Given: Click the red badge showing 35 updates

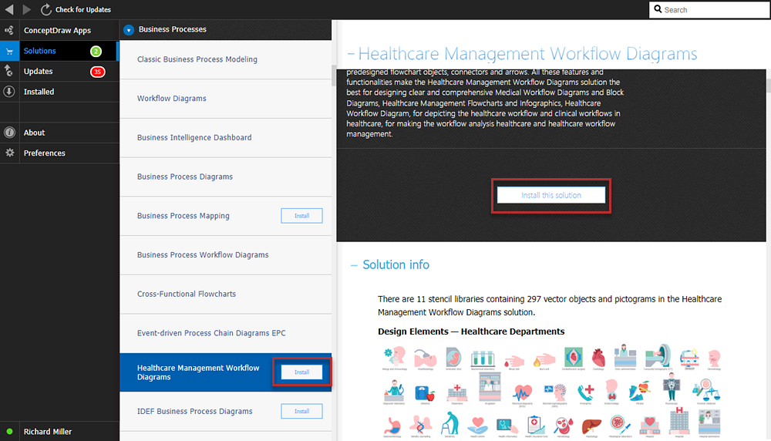Looking at the screenshot, I should (97, 72).
